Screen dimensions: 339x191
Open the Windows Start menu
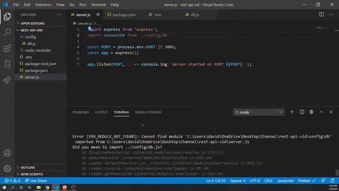click(x=4, y=187)
